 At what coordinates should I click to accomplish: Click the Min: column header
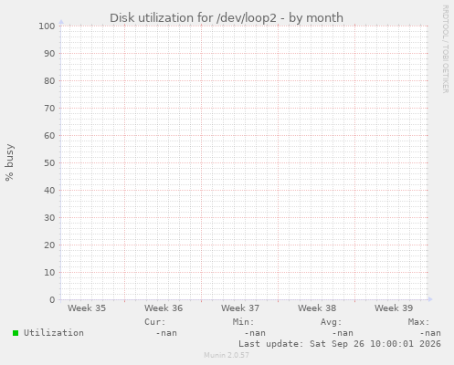pos(243,322)
